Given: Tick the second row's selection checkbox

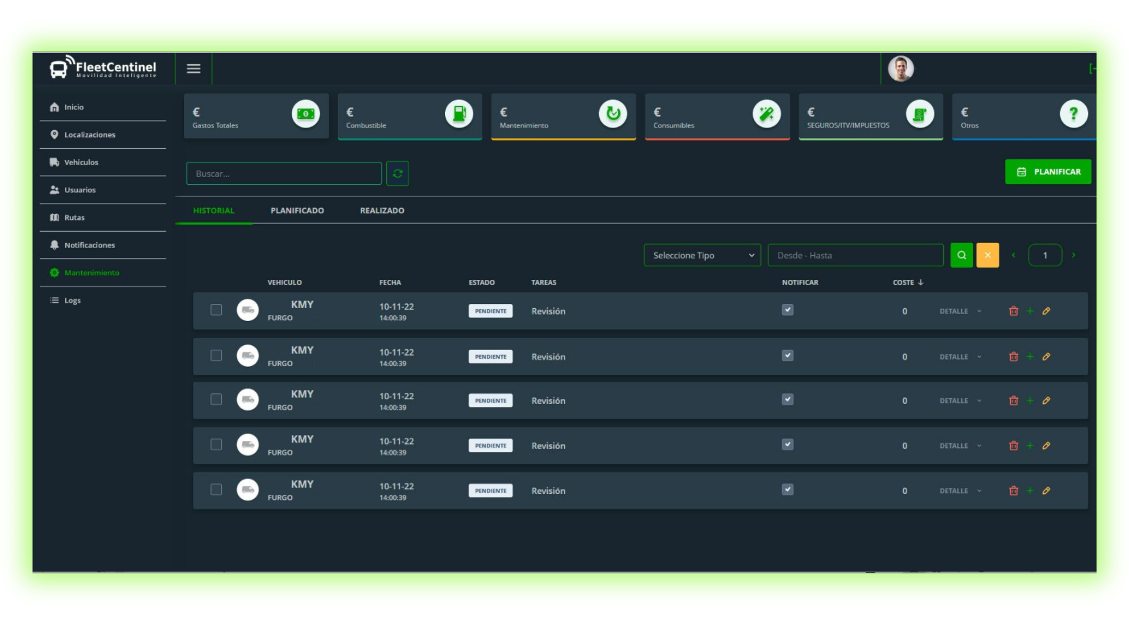Looking at the screenshot, I should 216,356.
